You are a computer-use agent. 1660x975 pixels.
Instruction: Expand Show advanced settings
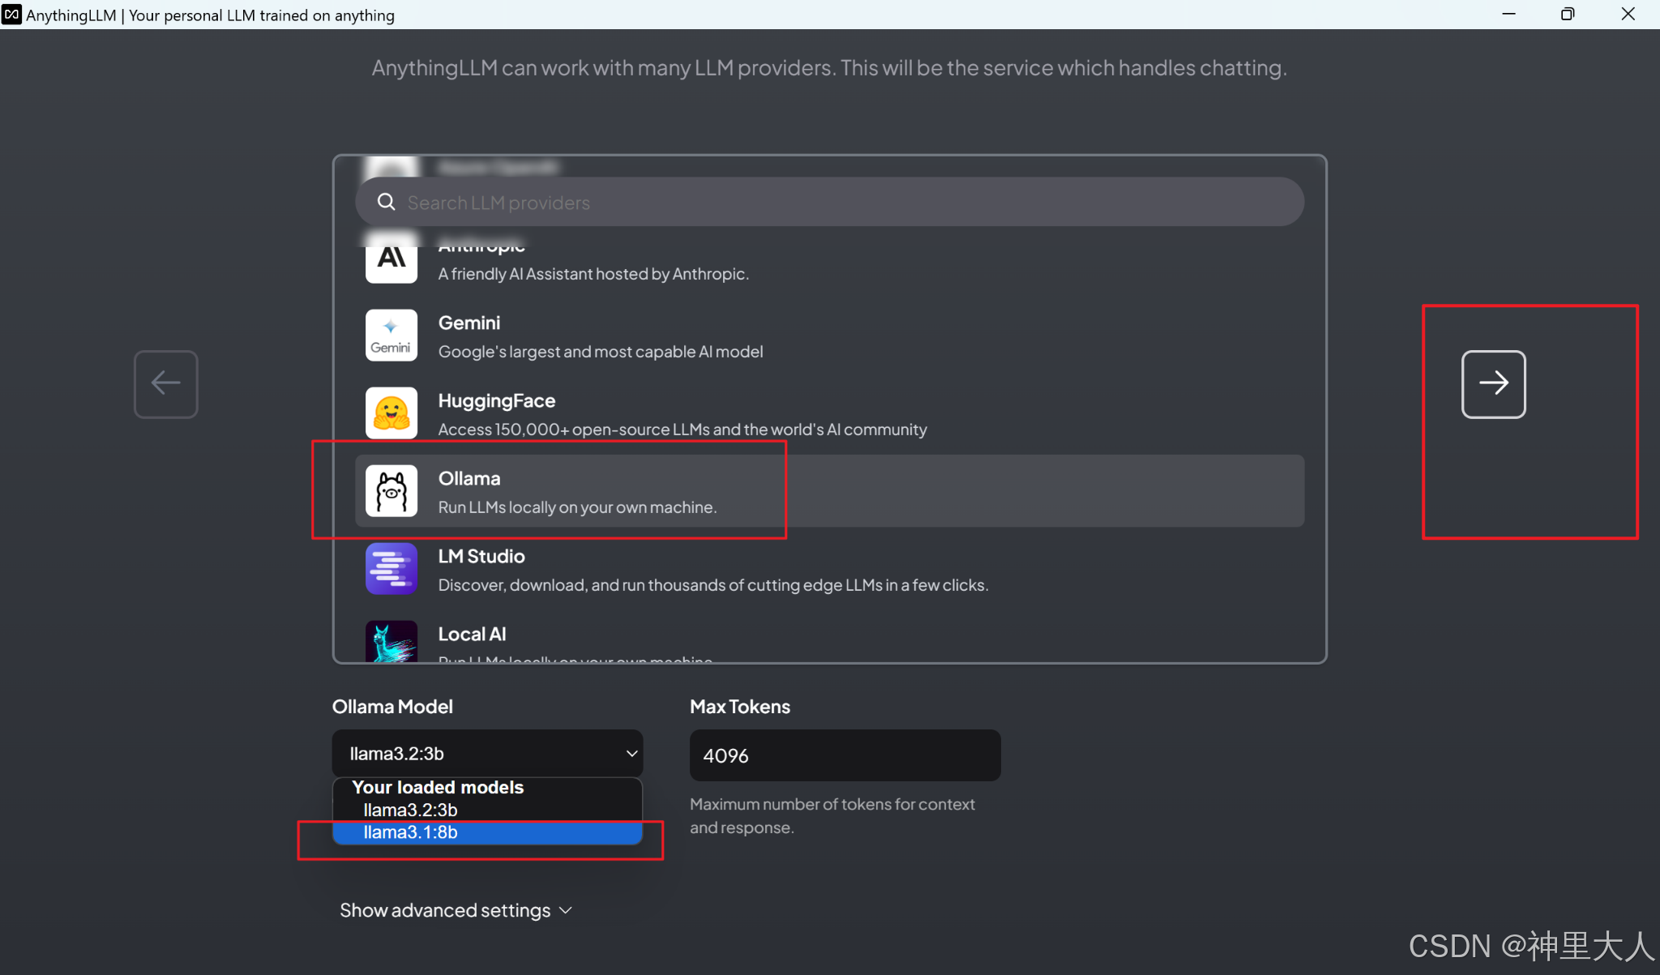(x=456, y=910)
